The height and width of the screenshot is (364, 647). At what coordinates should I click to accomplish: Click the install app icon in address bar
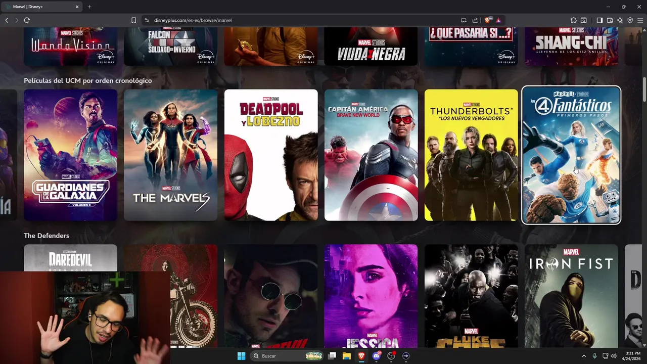464,20
